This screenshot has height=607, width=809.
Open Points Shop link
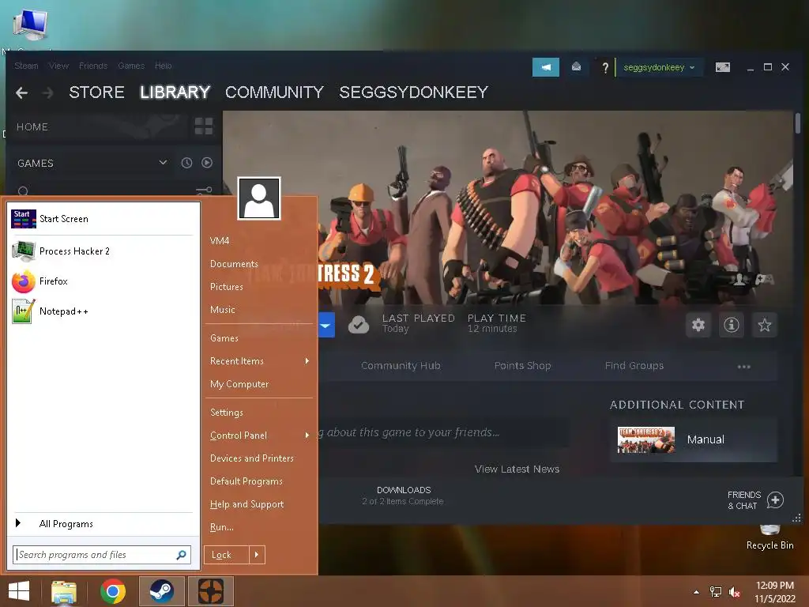click(x=522, y=366)
